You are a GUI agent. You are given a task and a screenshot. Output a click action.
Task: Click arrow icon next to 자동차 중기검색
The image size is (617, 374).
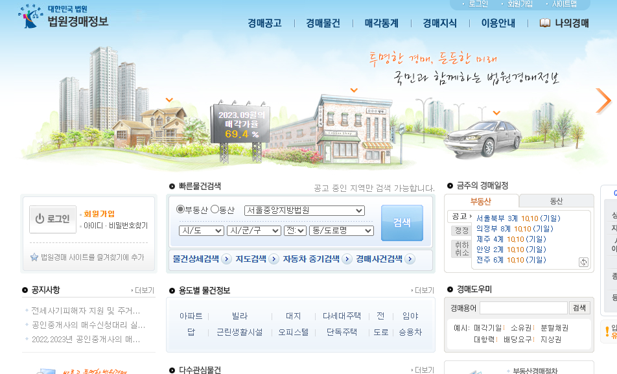[347, 259]
